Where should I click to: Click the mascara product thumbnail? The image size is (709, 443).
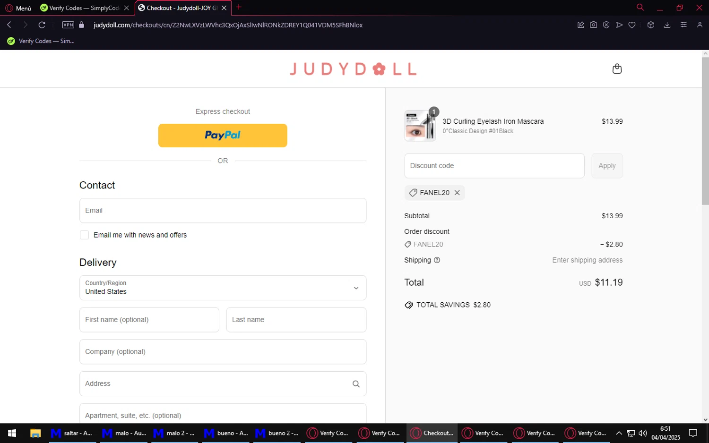(x=420, y=126)
